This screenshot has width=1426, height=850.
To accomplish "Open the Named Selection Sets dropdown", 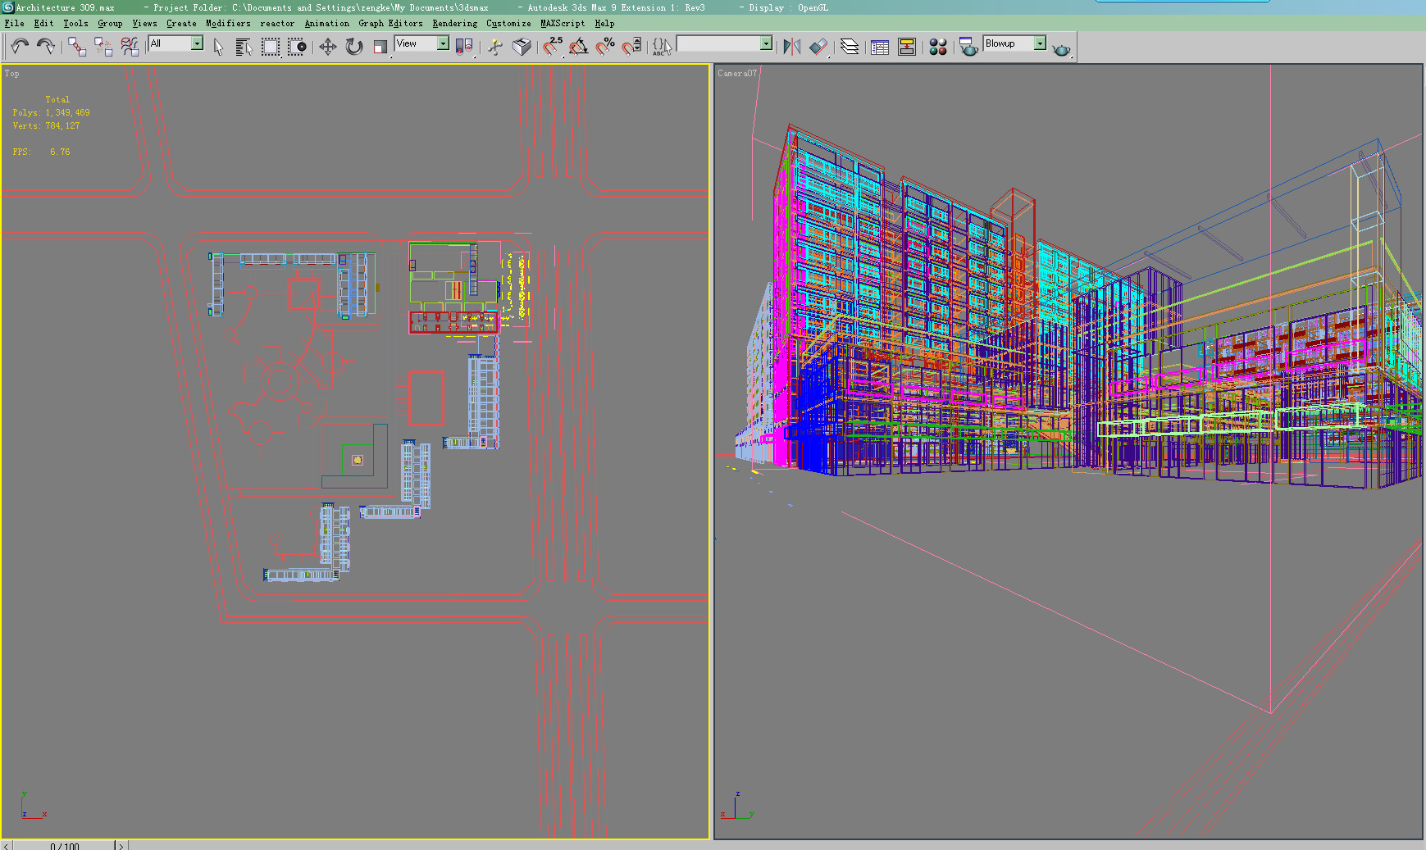I will click(x=724, y=43).
